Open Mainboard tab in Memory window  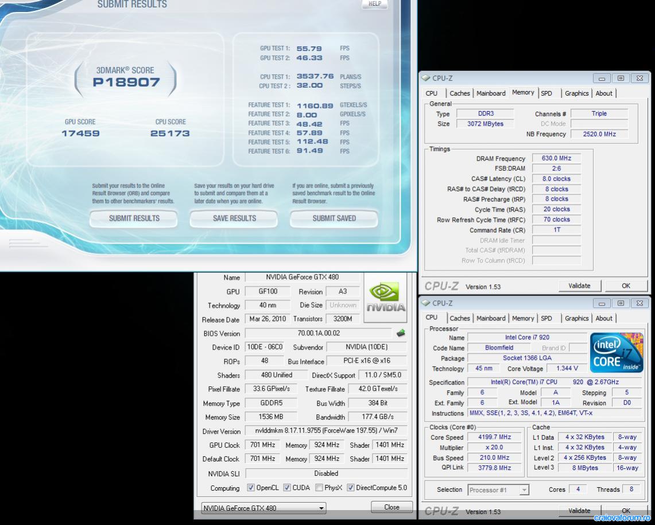(x=491, y=93)
